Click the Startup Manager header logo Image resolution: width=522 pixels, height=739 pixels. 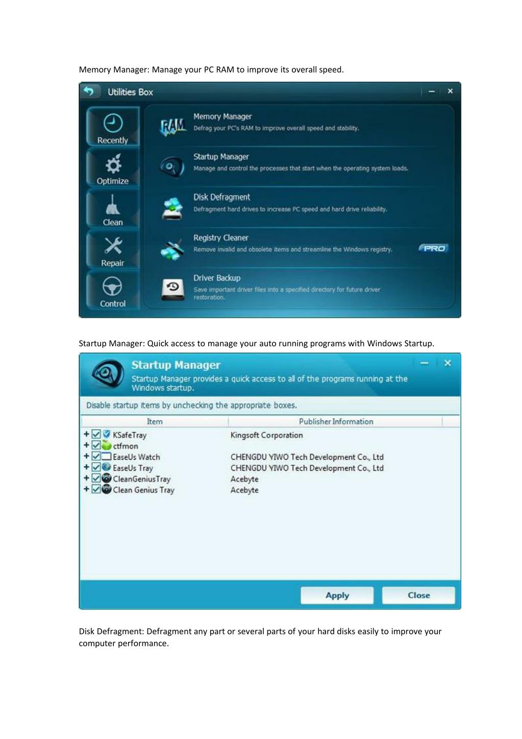tap(107, 374)
